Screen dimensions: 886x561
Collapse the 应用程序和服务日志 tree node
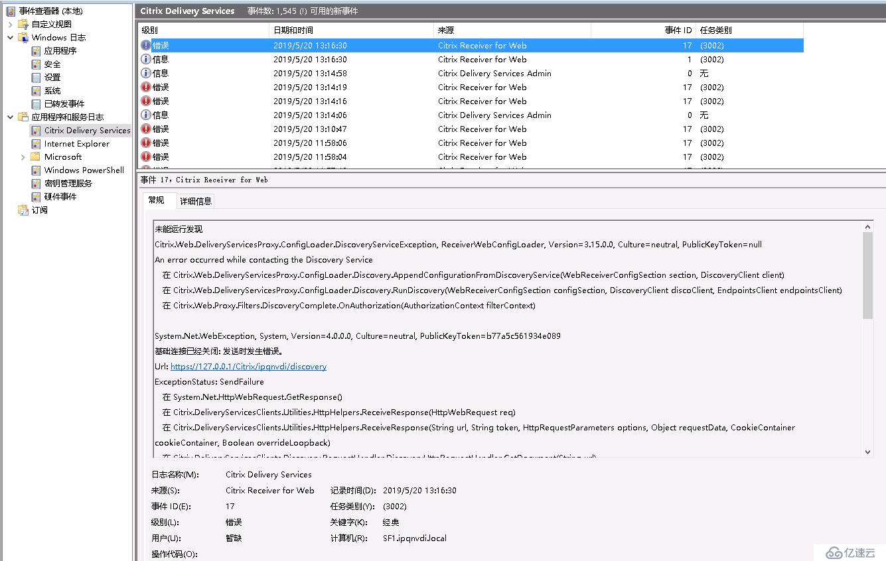(11, 117)
